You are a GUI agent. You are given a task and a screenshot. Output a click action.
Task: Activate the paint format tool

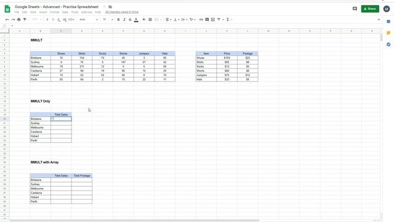25,19
